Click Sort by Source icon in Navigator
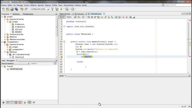This screenshot has height=108, width=192. point(34,102)
